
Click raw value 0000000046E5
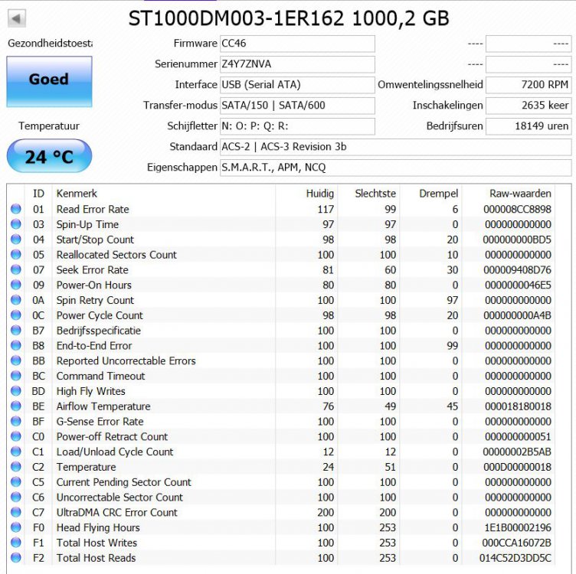coord(518,285)
